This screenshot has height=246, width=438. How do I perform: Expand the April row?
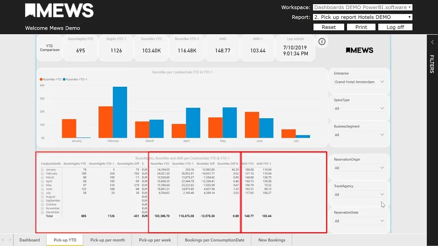[x=42, y=181]
